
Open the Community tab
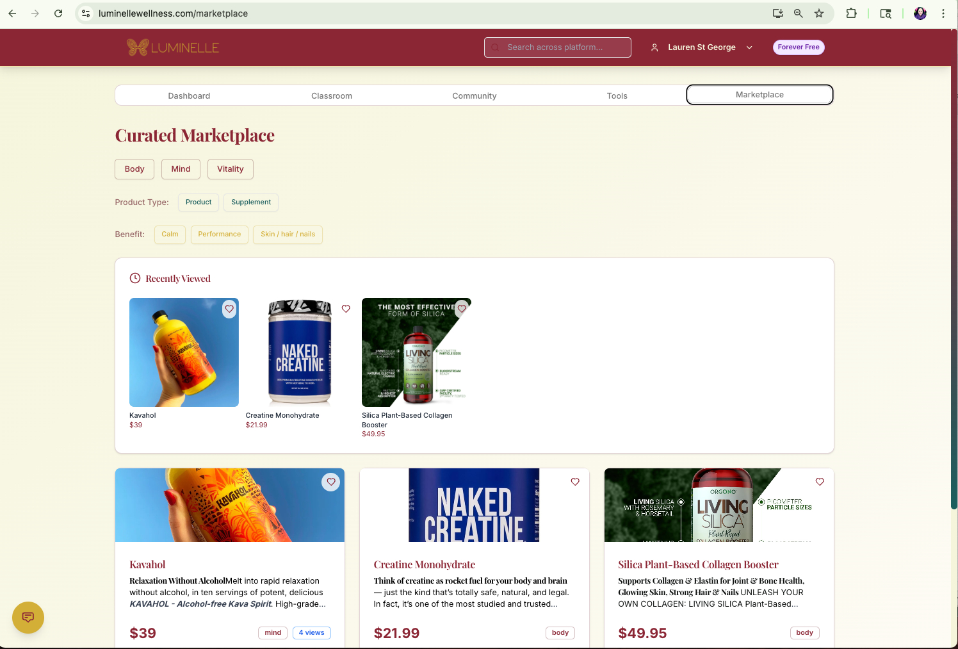pos(475,95)
